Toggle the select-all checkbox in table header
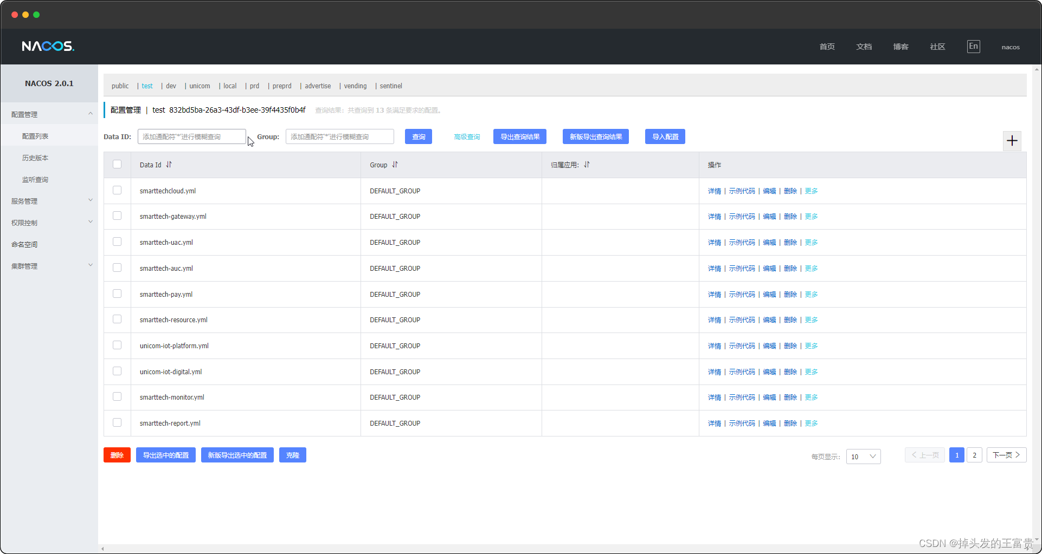1042x554 pixels. click(x=117, y=164)
